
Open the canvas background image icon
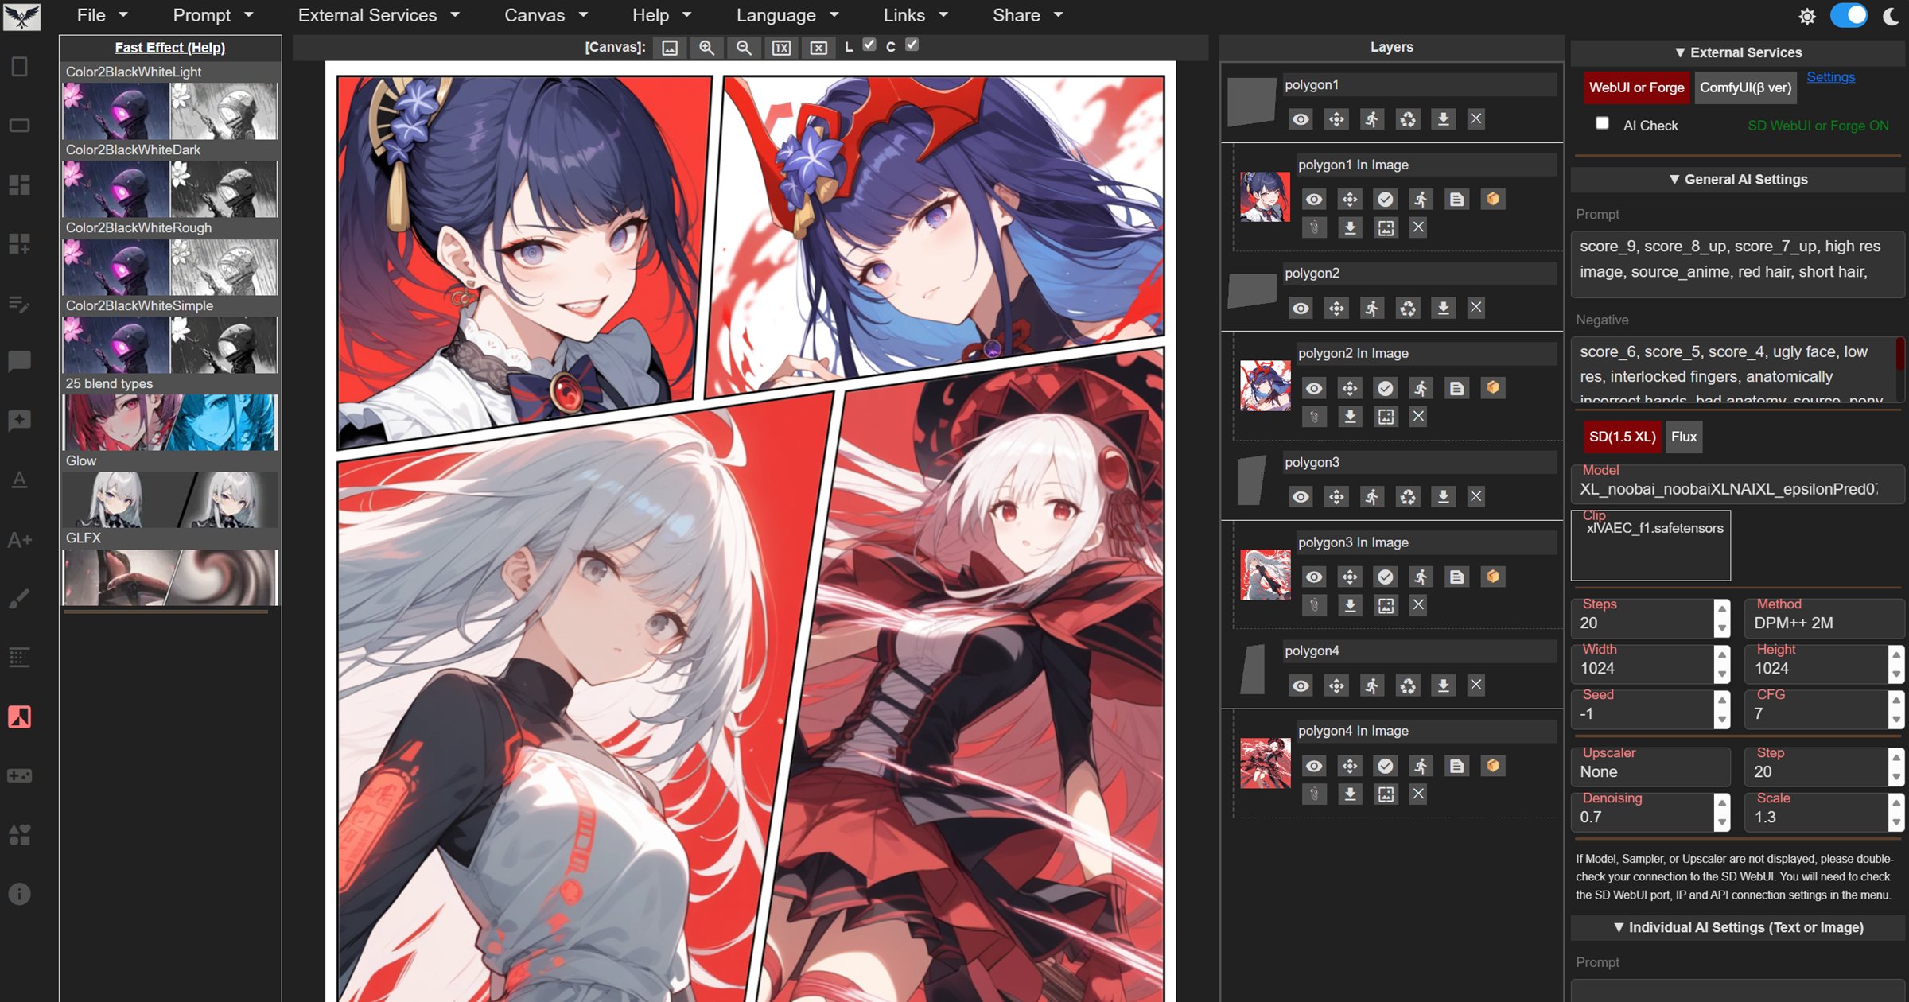pyautogui.click(x=670, y=48)
